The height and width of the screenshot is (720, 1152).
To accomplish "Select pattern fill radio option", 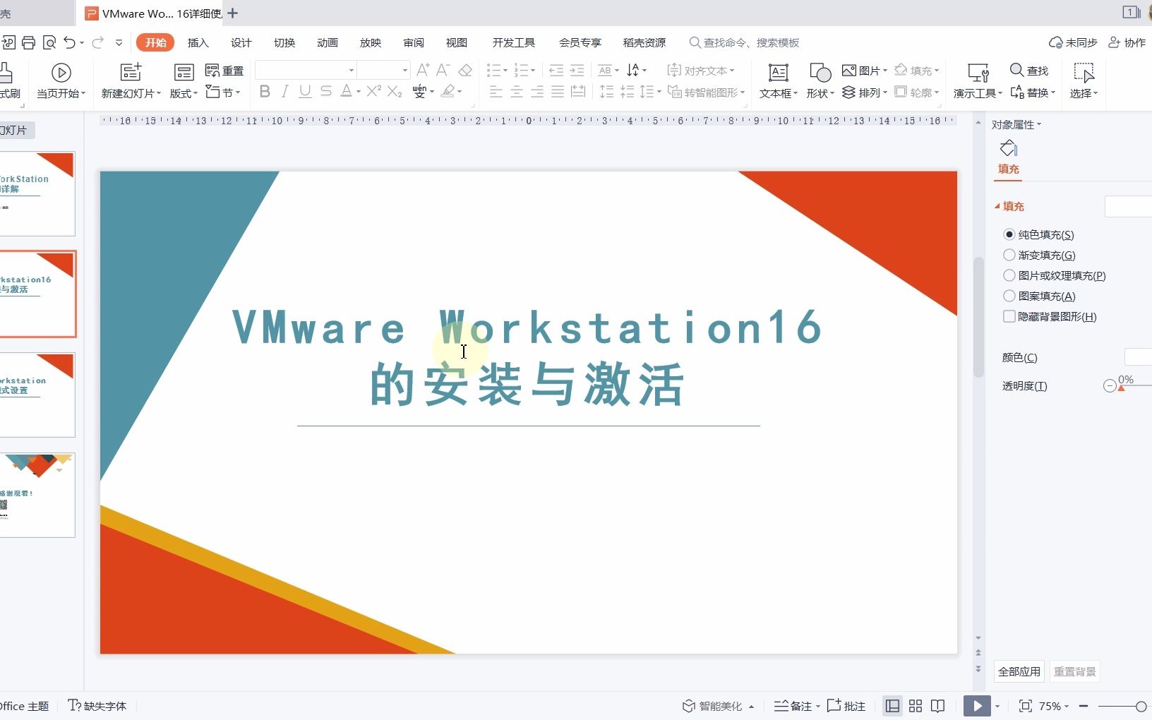I will [x=1009, y=296].
